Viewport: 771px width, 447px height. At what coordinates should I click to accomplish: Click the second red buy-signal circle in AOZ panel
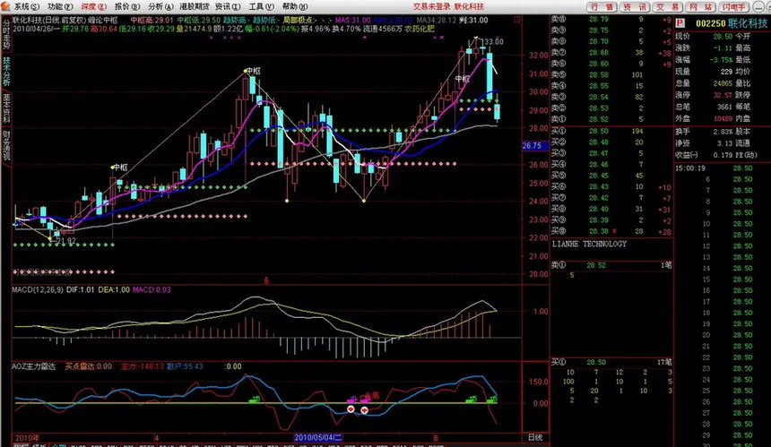tap(364, 410)
